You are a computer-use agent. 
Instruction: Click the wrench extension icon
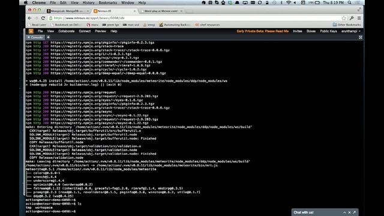[x=352, y=18]
